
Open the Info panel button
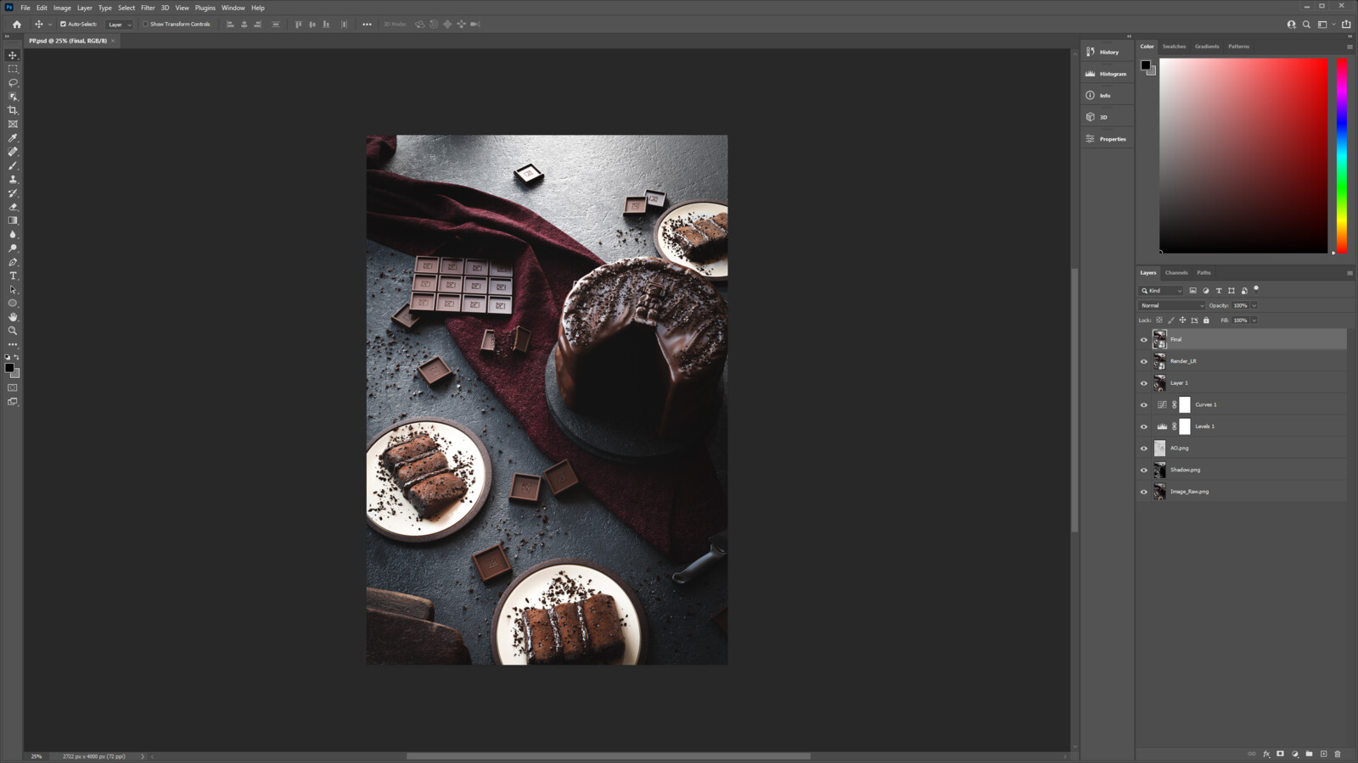point(1107,95)
